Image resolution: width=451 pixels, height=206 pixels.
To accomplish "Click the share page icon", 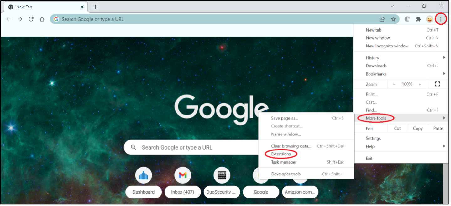I will [382, 19].
